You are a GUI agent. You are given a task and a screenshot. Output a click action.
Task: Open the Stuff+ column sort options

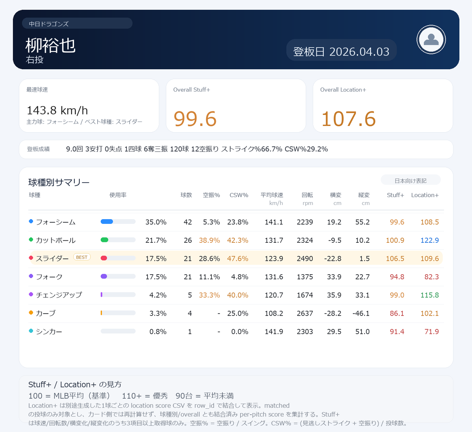click(395, 195)
